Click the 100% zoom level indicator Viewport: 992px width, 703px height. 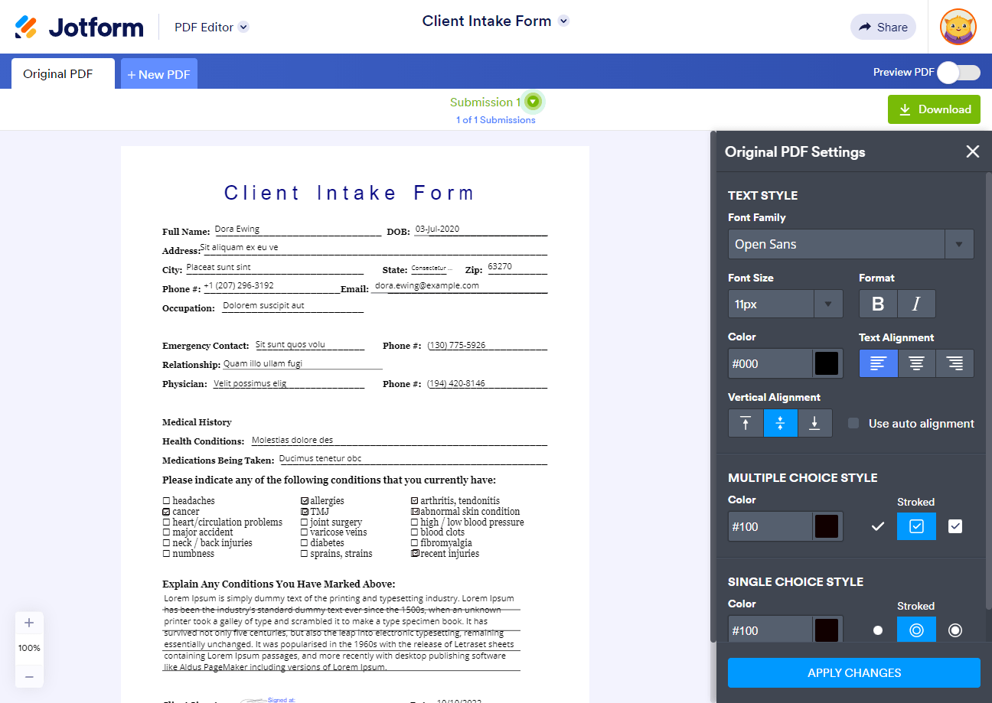(x=29, y=648)
